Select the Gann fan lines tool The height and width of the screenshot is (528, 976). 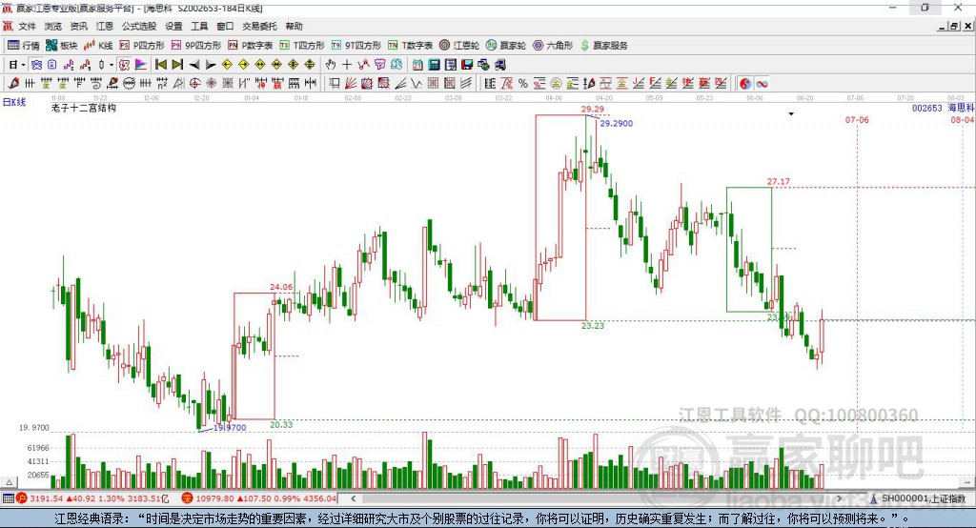351,84
